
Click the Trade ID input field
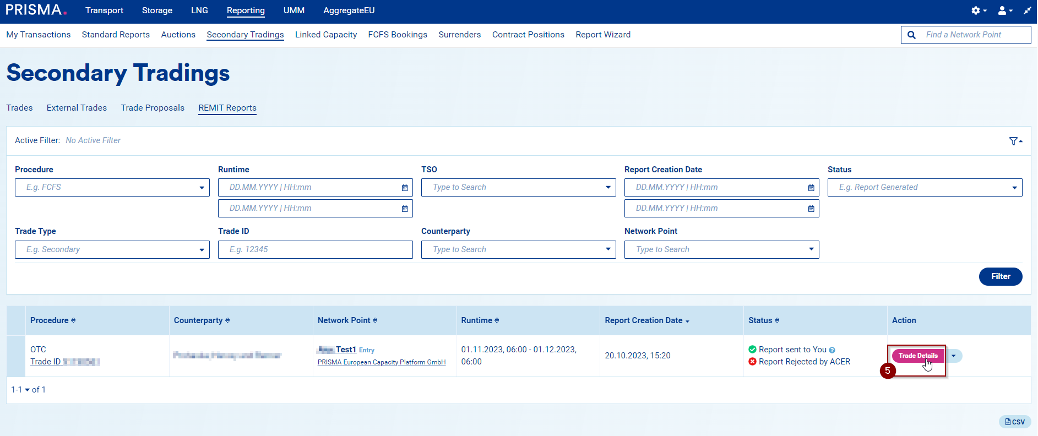pyautogui.click(x=315, y=250)
